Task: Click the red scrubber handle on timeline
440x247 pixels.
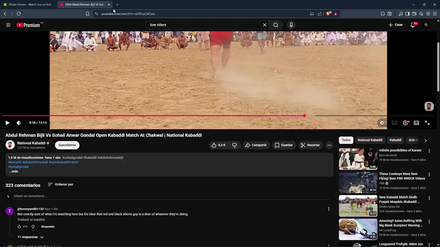Action: point(305,116)
